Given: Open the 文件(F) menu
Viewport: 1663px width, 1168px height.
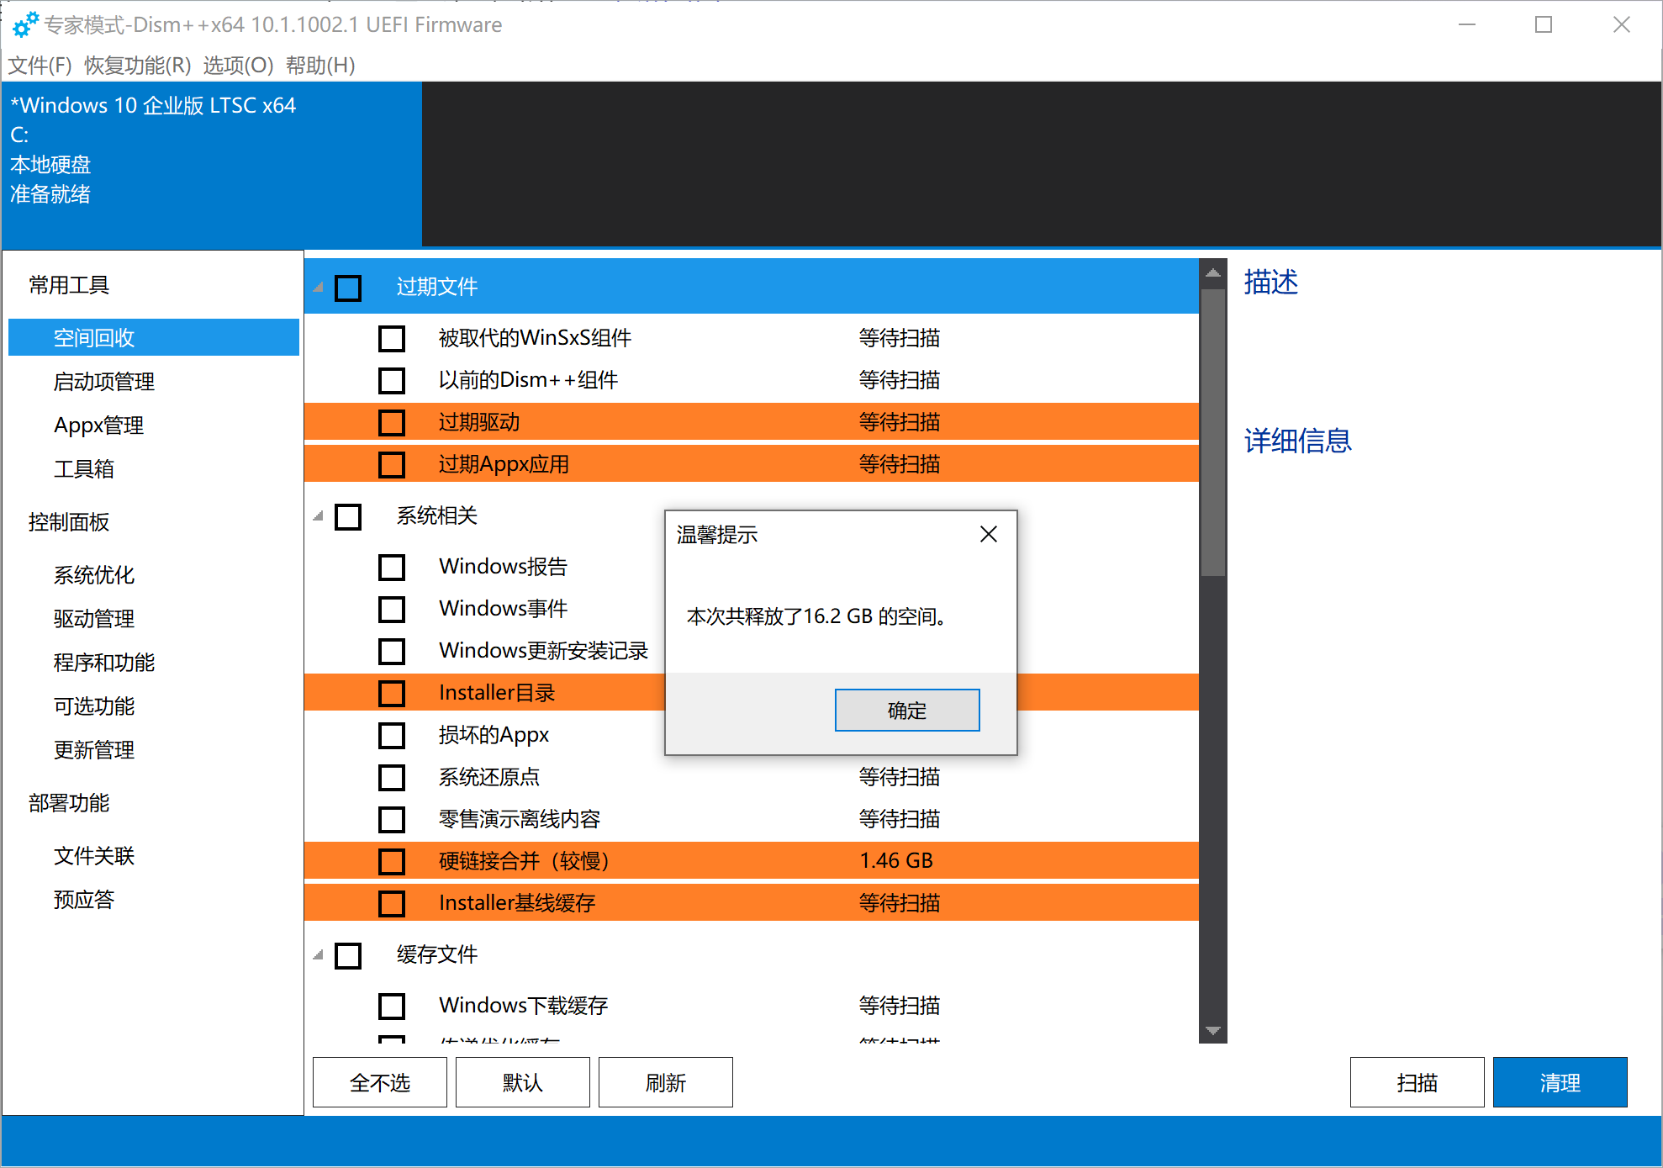Looking at the screenshot, I should tap(40, 65).
